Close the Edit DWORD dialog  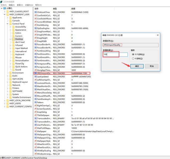click(158, 35)
